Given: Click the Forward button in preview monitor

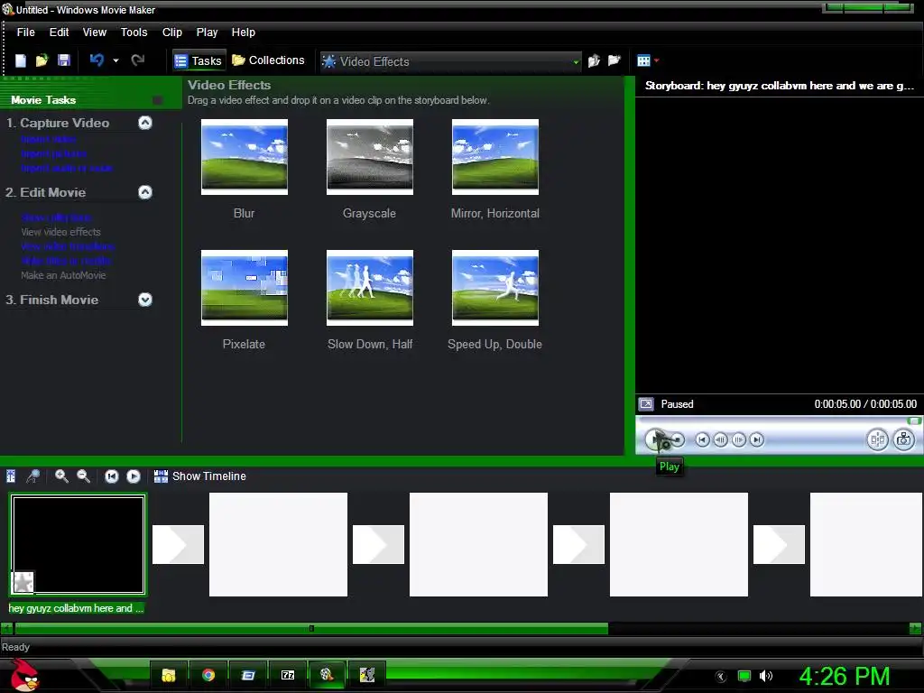Looking at the screenshot, I should (x=757, y=439).
